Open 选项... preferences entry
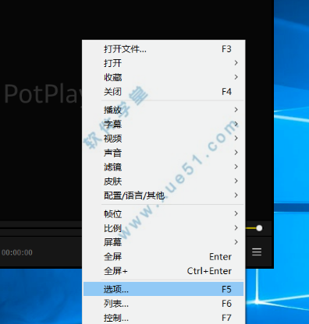The image size is (309, 324). [x=163, y=289]
